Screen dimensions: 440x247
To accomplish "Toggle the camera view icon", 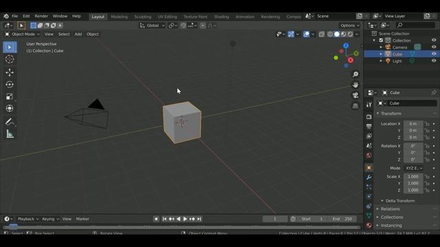I will 355,95.
